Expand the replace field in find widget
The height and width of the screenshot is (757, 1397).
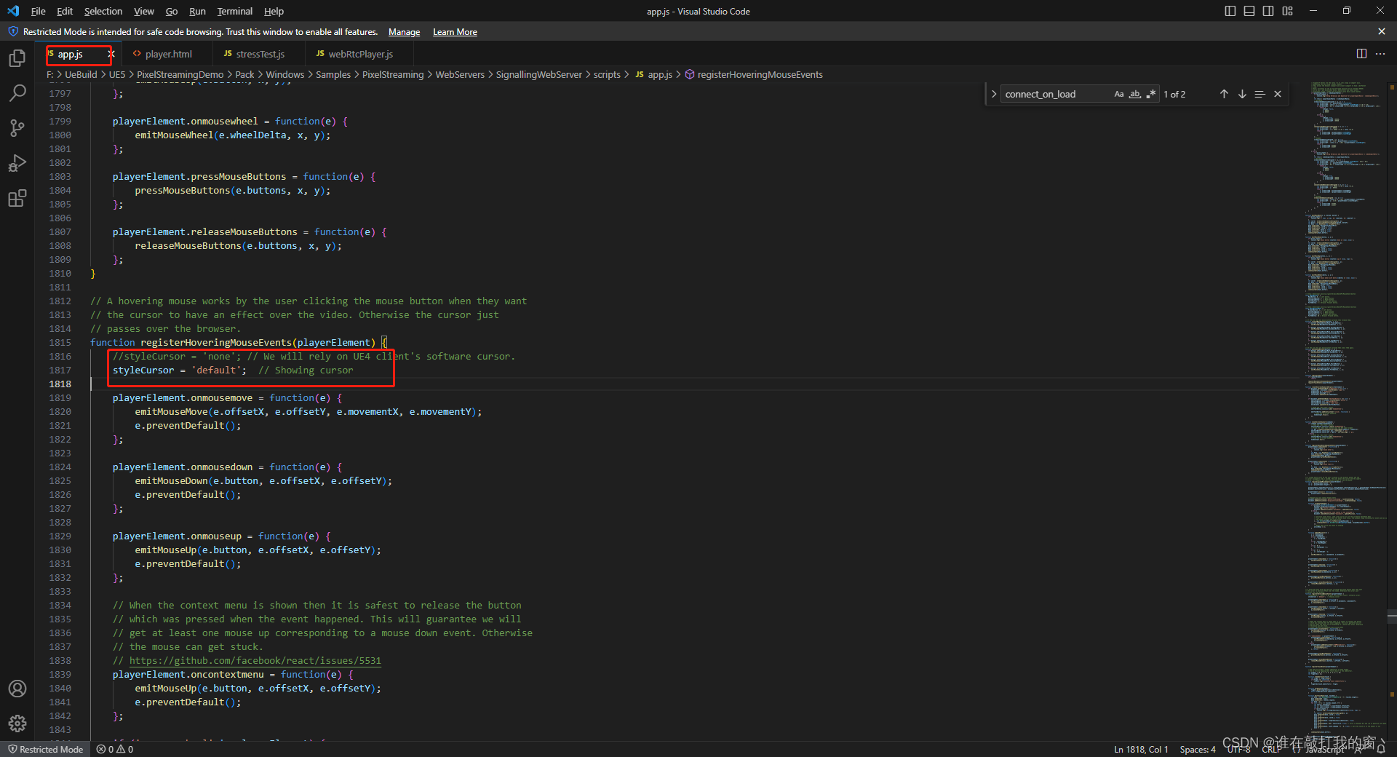[994, 94]
